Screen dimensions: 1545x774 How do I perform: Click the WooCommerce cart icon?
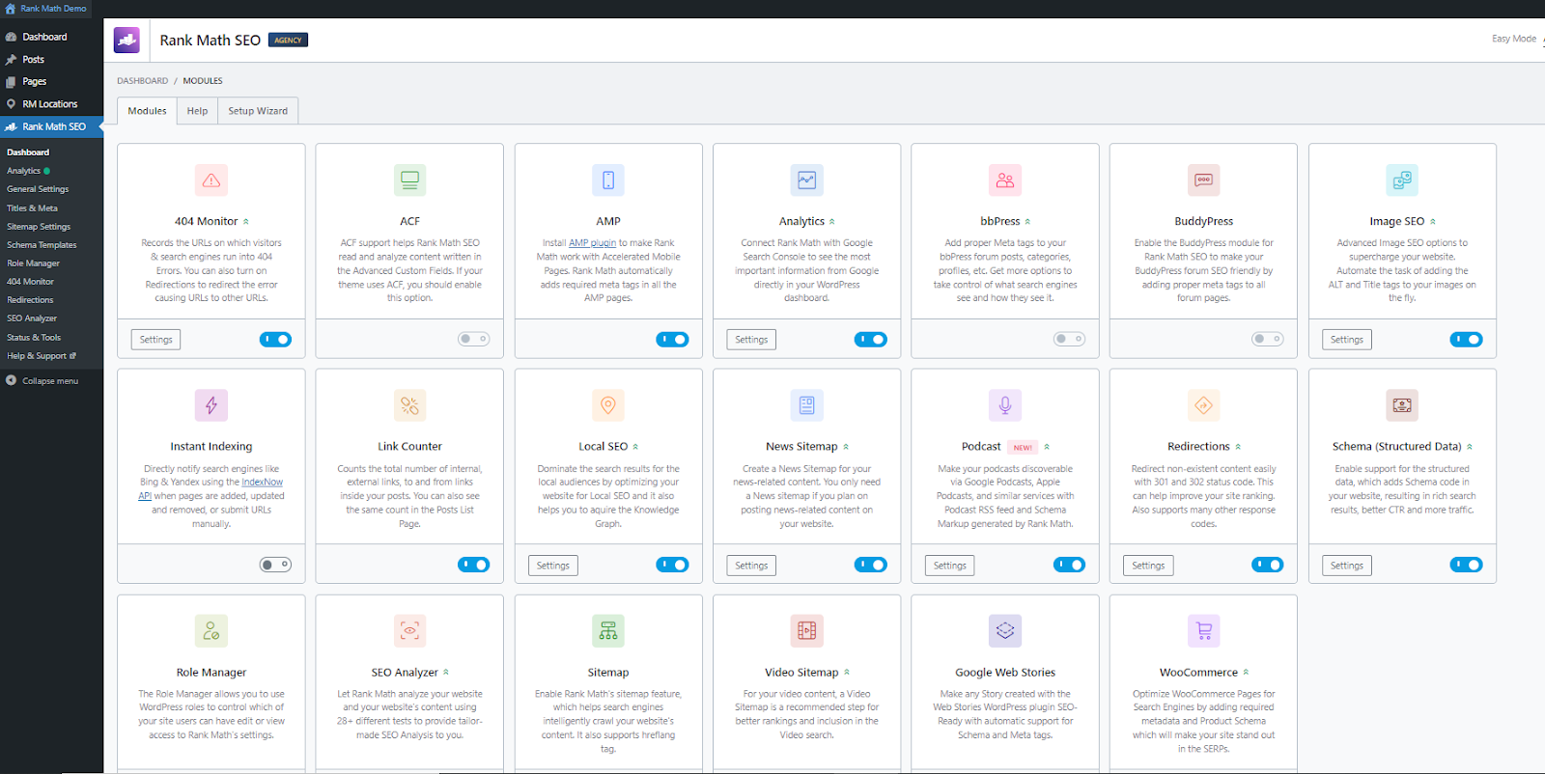1203,631
